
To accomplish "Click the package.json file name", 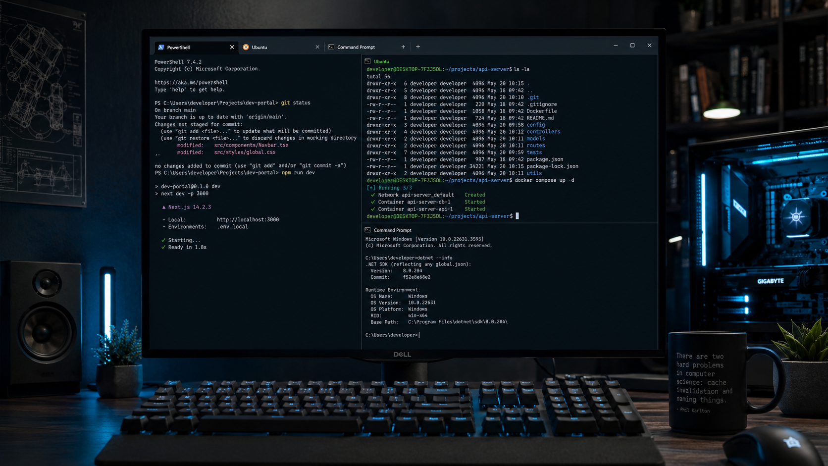I will click(x=545, y=159).
